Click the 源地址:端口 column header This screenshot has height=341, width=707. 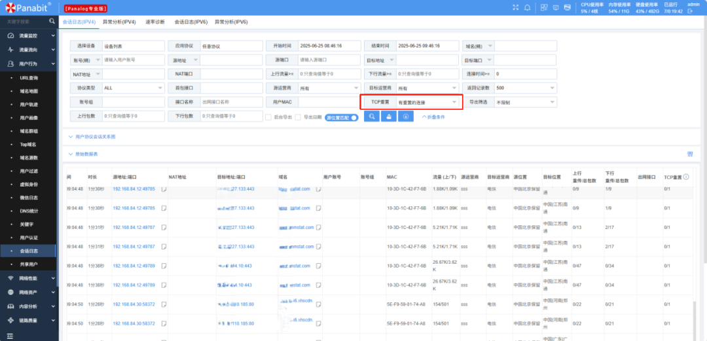click(x=126, y=177)
